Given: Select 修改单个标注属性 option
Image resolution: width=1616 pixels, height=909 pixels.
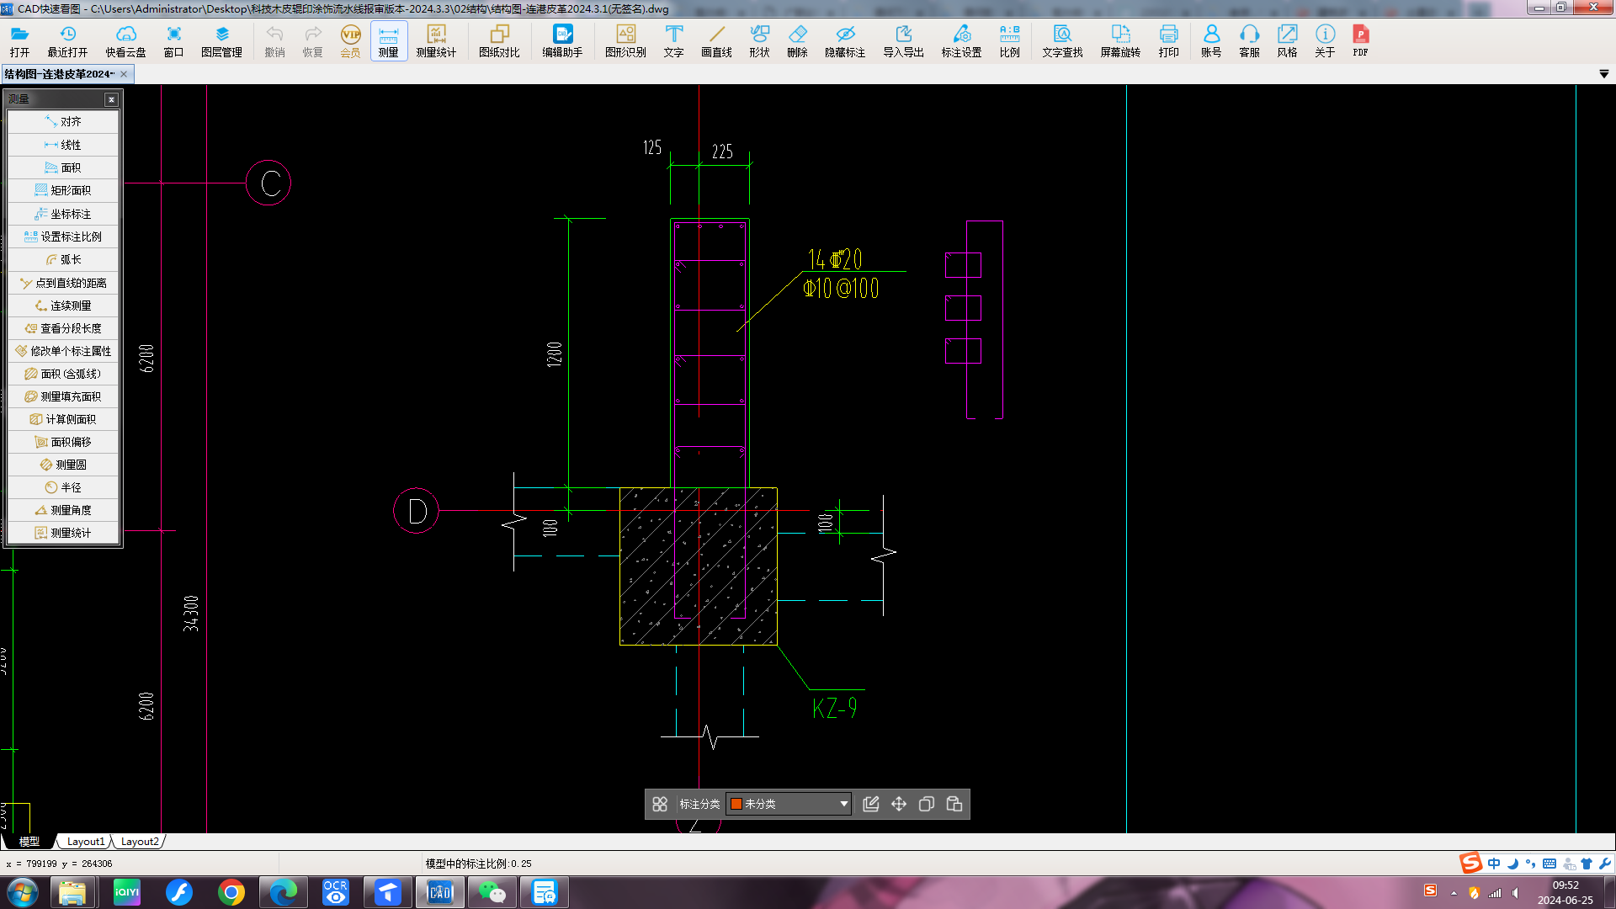Looking at the screenshot, I should (x=63, y=351).
